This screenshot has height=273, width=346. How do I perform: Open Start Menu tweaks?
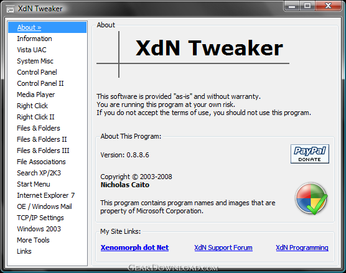click(x=34, y=184)
